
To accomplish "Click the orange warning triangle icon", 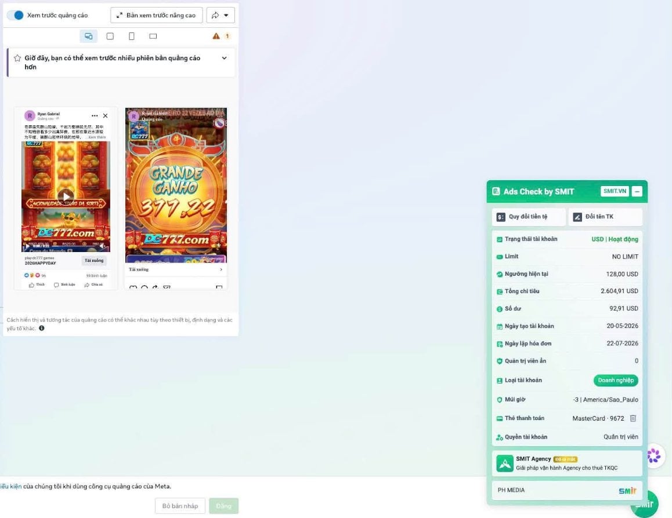I will pos(216,37).
